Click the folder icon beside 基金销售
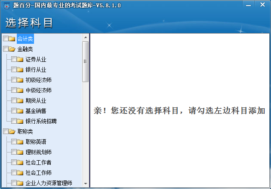Screen dimensions: 271x189 [x=20, y=111]
